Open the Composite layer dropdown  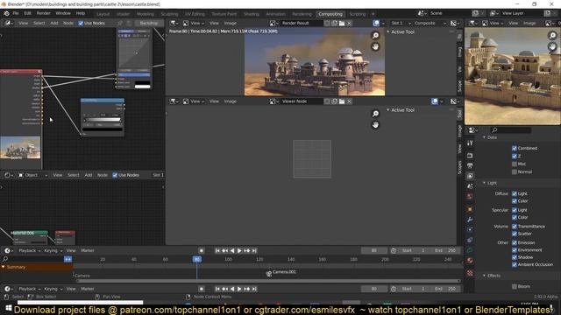(x=430, y=24)
